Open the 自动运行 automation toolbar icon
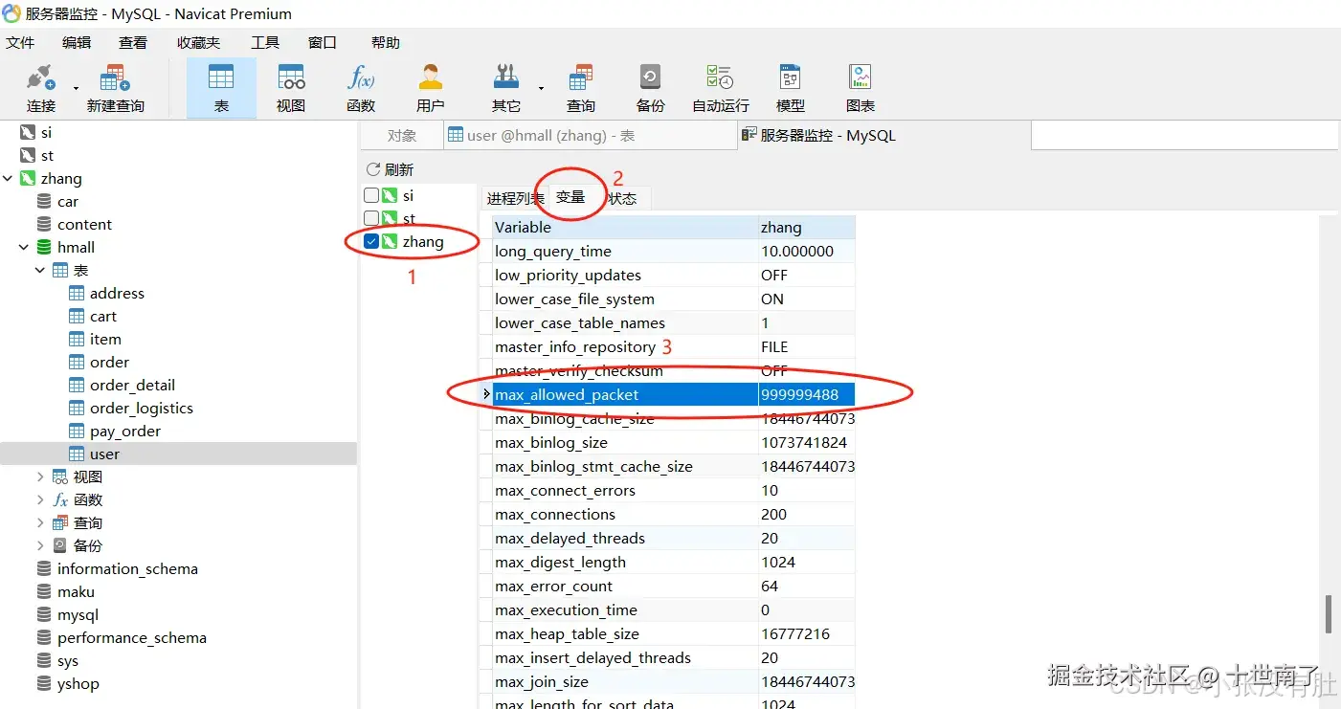The width and height of the screenshot is (1341, 709). point(720,88)
